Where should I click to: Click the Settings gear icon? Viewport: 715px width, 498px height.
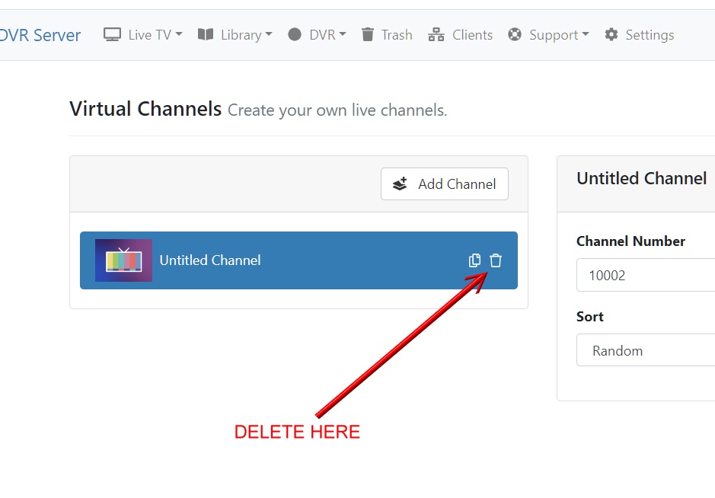(x=611, y=34)
